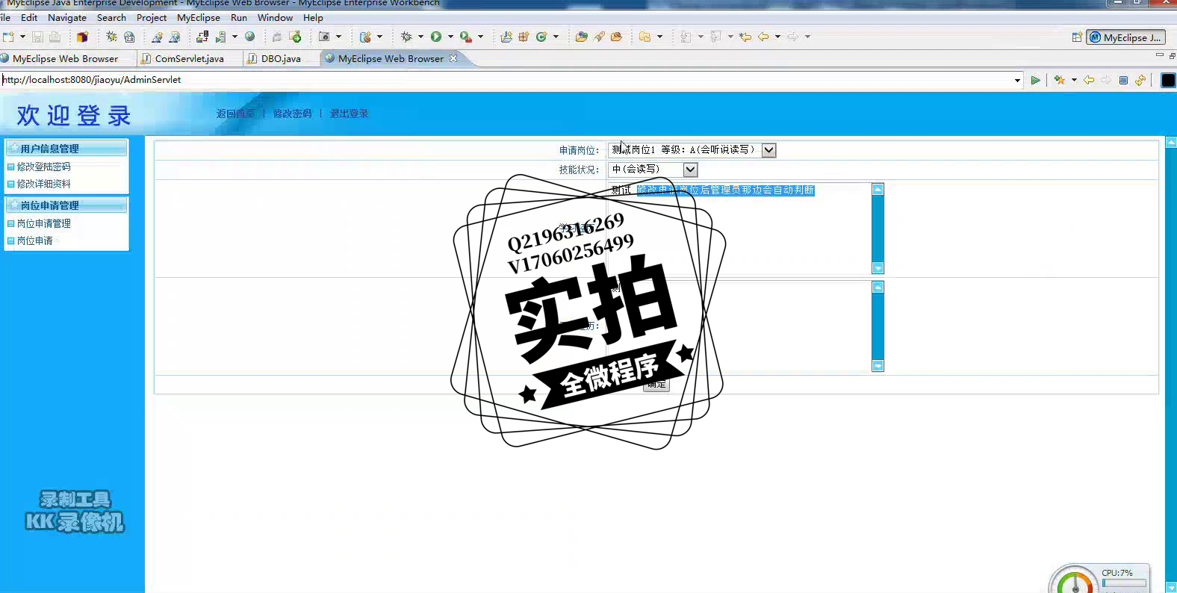Screen dimensions: 1177x593
Task: Switch to the DBO.java tab
Action: 280,58
